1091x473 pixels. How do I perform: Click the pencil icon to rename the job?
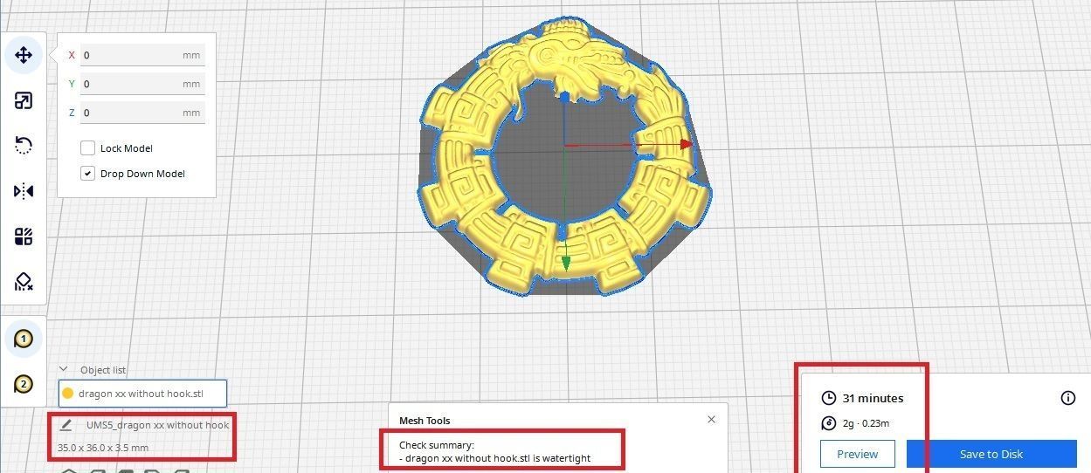[x=66, y=425]
